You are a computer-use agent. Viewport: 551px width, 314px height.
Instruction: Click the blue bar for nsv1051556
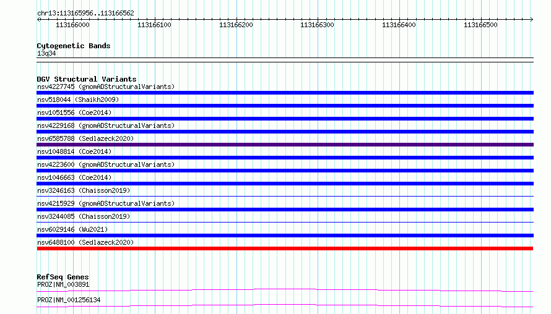(x=285, y=119)
